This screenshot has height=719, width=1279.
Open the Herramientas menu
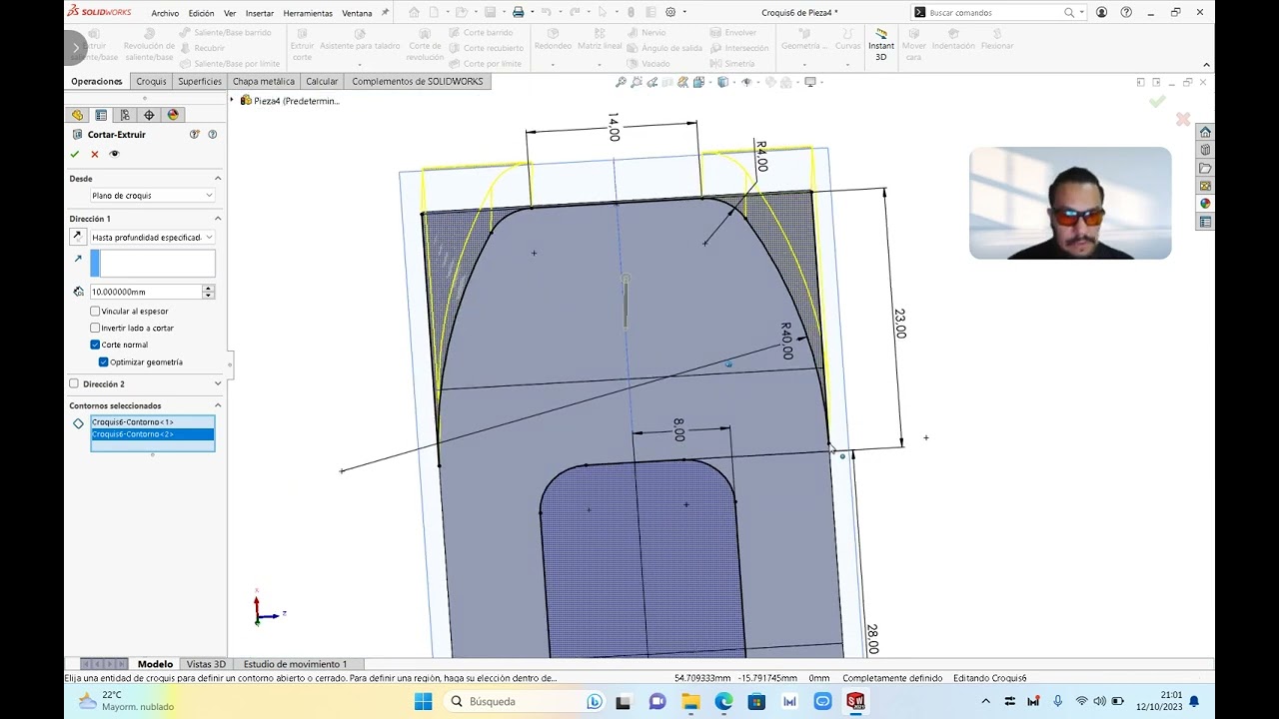point(308,13)
